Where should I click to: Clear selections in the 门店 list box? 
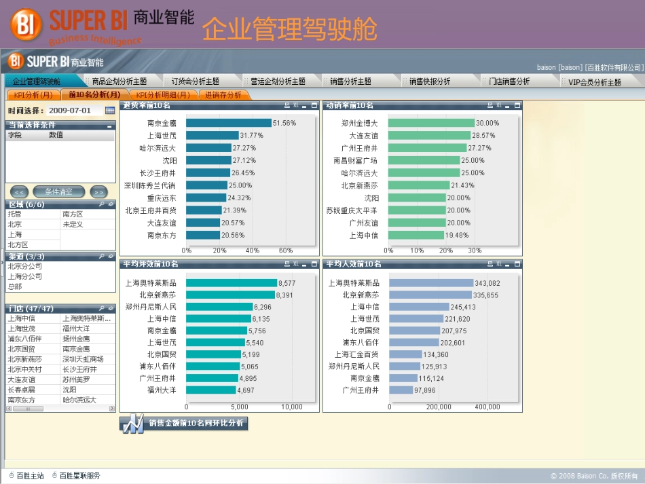tap(111, 308)
